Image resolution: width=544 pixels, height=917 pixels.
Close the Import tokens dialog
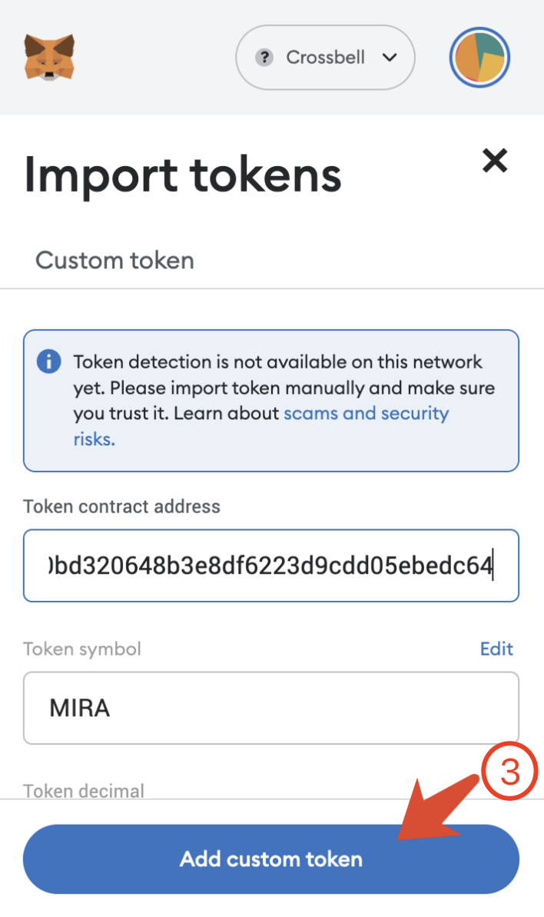coord(495,161)
